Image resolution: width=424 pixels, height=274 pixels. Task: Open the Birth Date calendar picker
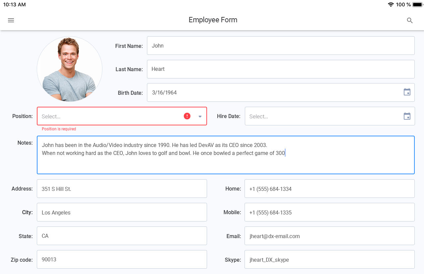(x=407, y=92)
